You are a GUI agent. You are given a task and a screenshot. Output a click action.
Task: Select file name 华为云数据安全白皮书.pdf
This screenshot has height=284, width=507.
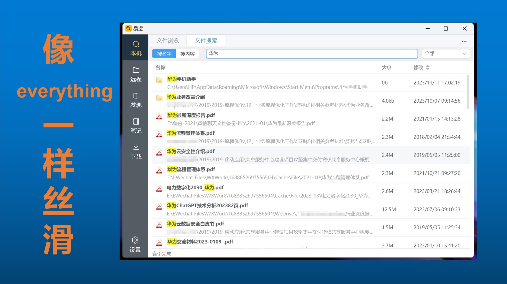click(195, 224)
